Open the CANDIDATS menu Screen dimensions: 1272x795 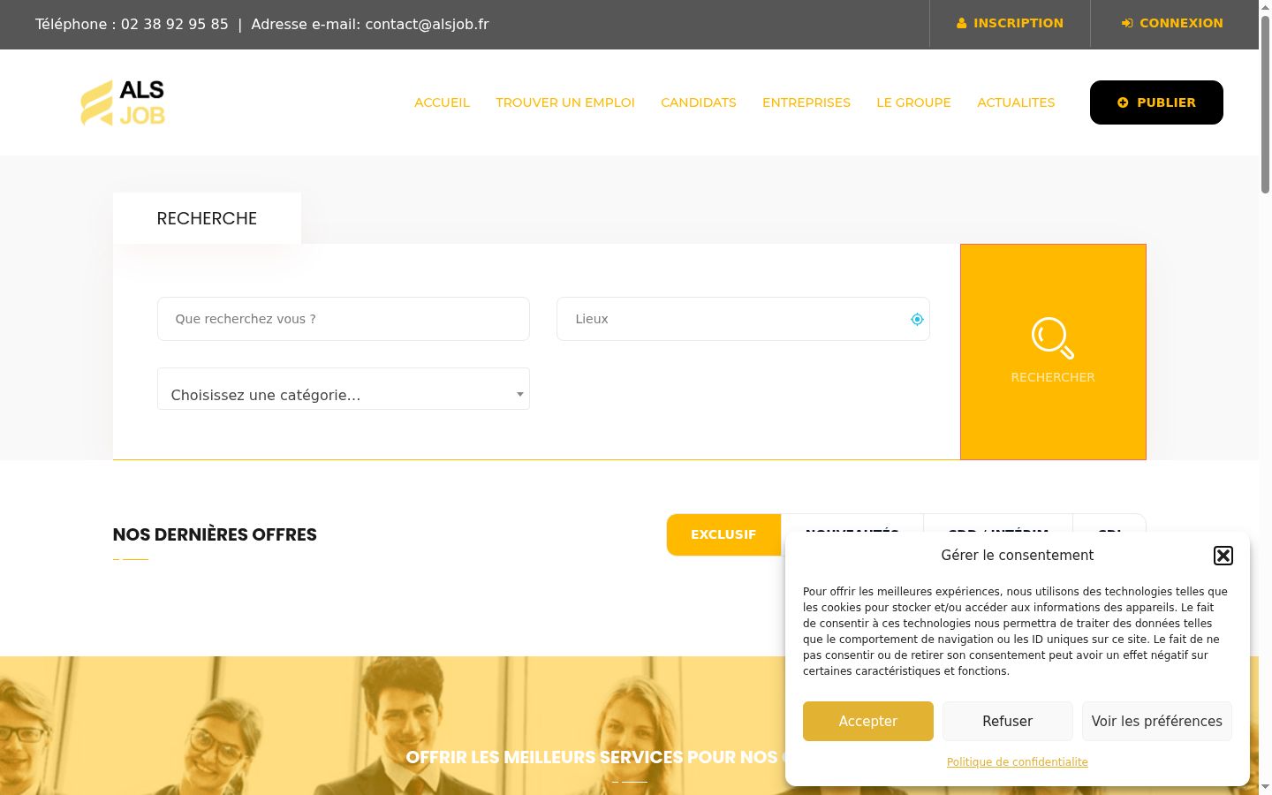699,102
